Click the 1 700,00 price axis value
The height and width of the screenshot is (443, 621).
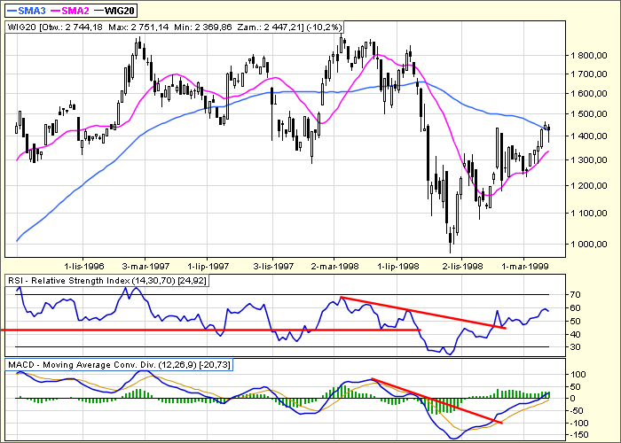pos(588,74)
